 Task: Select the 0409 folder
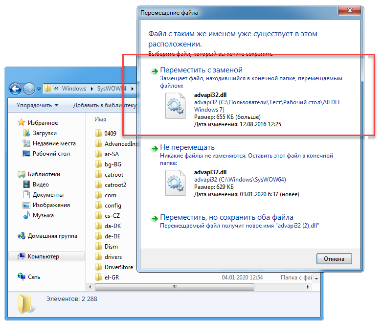point(110,133)
